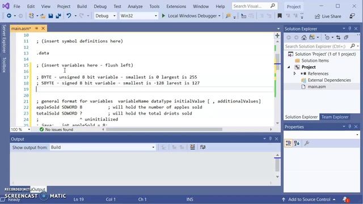Expand the References node
Screen dimensions: 363x204
tap(295, 74)
